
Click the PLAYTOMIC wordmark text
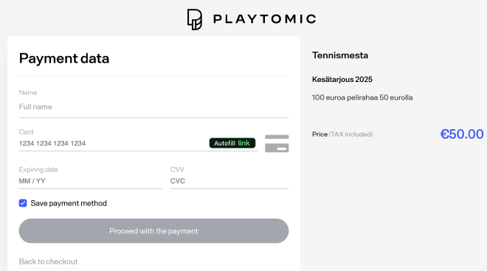(x=265, y=19)
